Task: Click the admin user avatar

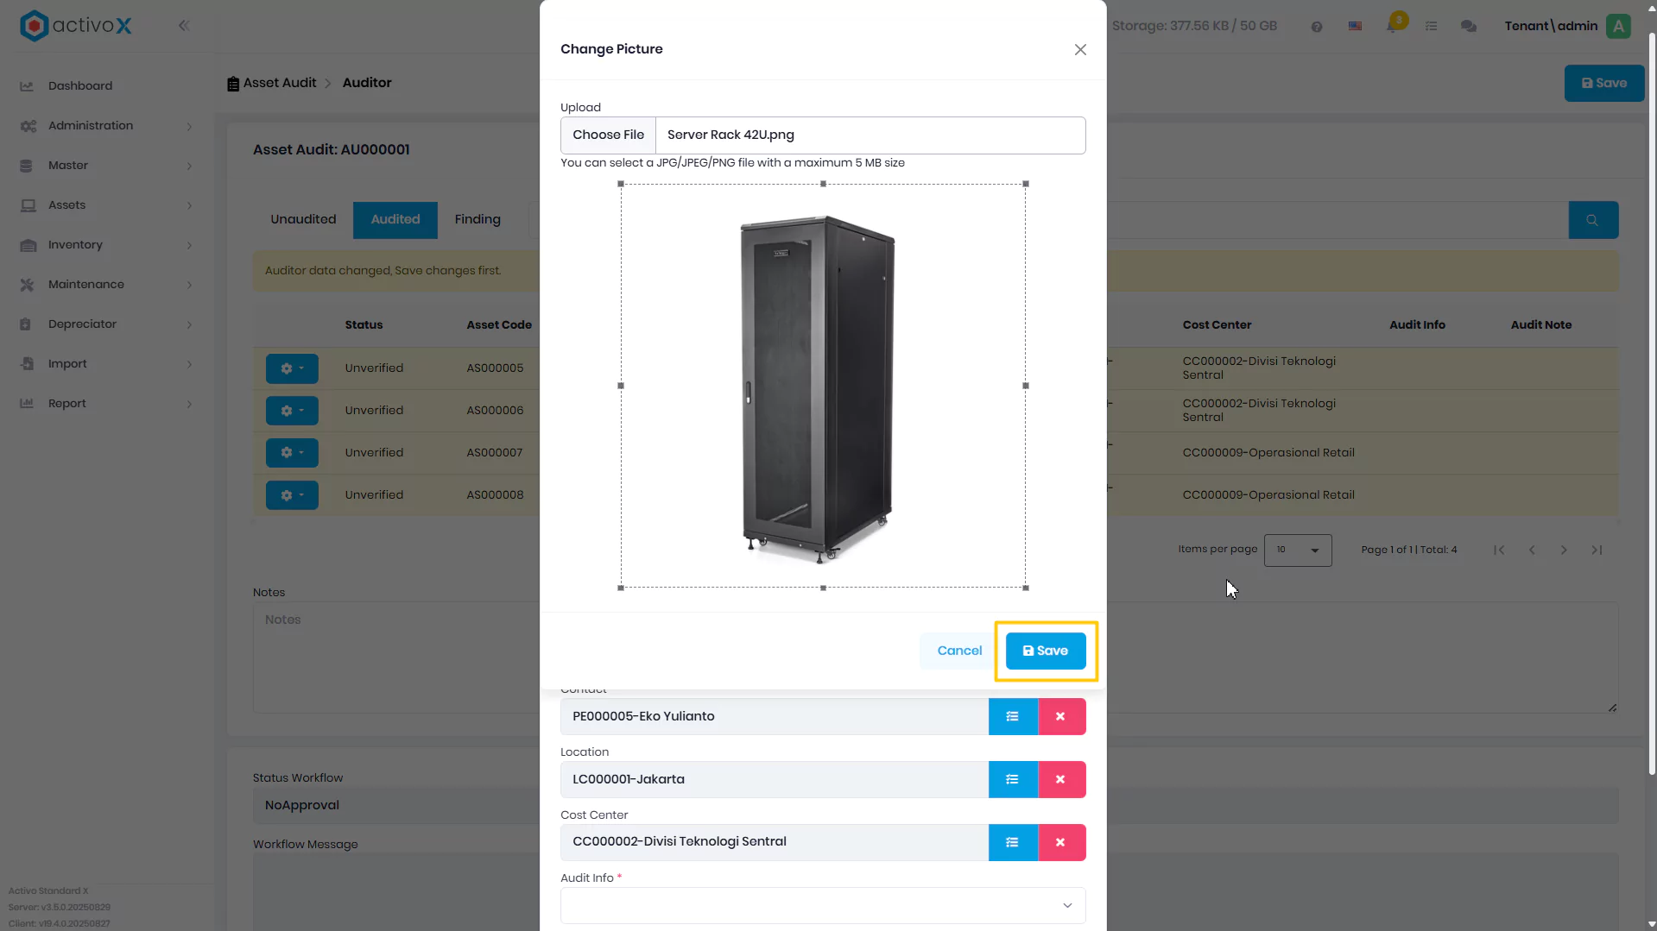Action: point(1618,26)
